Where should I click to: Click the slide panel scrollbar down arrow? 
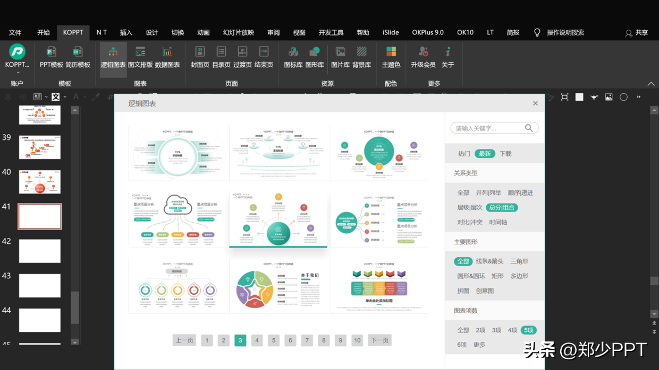(75, 342)
